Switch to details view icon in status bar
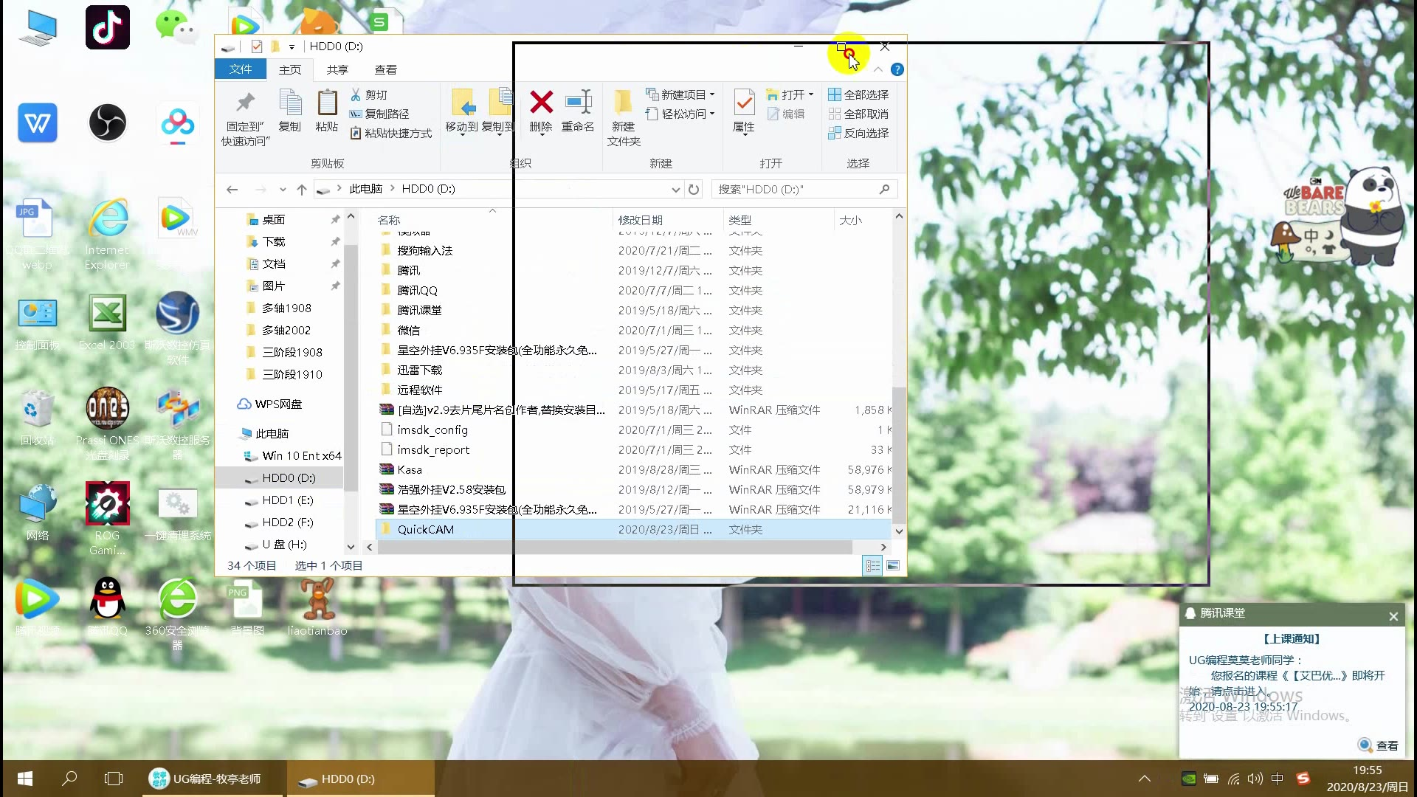The height and width of the screenshot is (797, 1417). [x=872, y=566]
